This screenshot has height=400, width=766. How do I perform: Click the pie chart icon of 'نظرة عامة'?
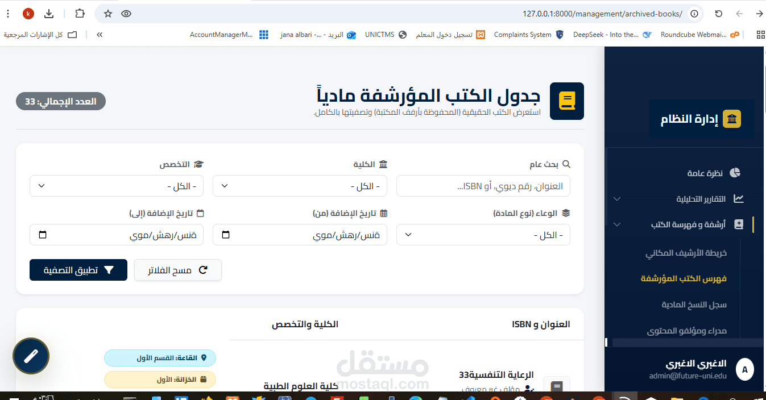735,173
